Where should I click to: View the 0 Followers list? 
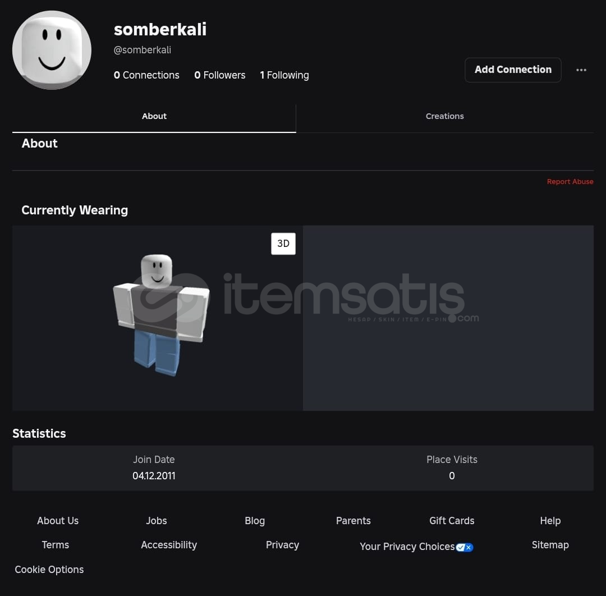(220, 75)
